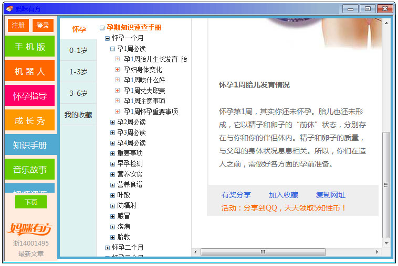Open the 我的收藏 tab
This screenshot has height=266, width=398.
(x=78, y=115)
